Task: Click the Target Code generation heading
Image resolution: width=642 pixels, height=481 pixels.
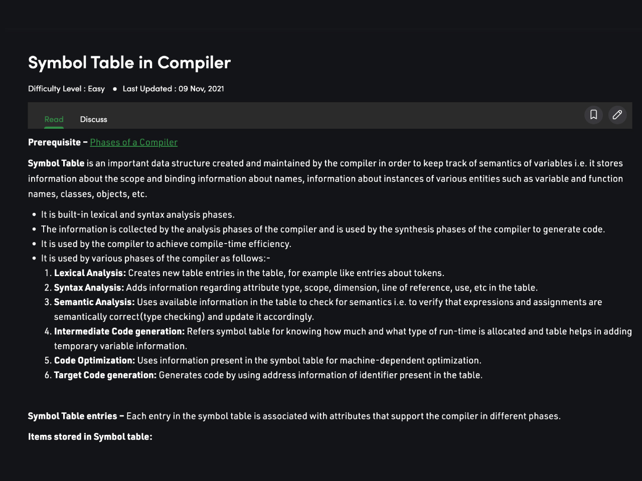Action: 105,375
